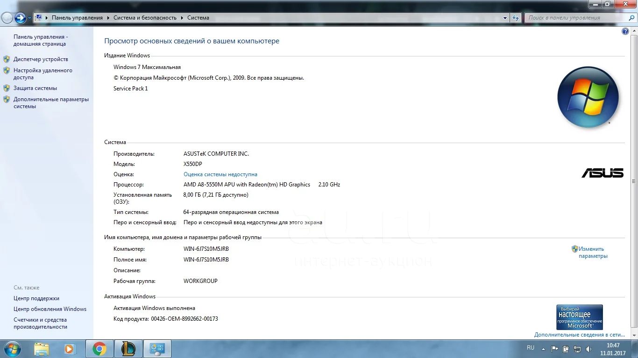Open address bar history dropdown
Image resolution: width=638 pixels, height=358 pixels.
point(505,18)
